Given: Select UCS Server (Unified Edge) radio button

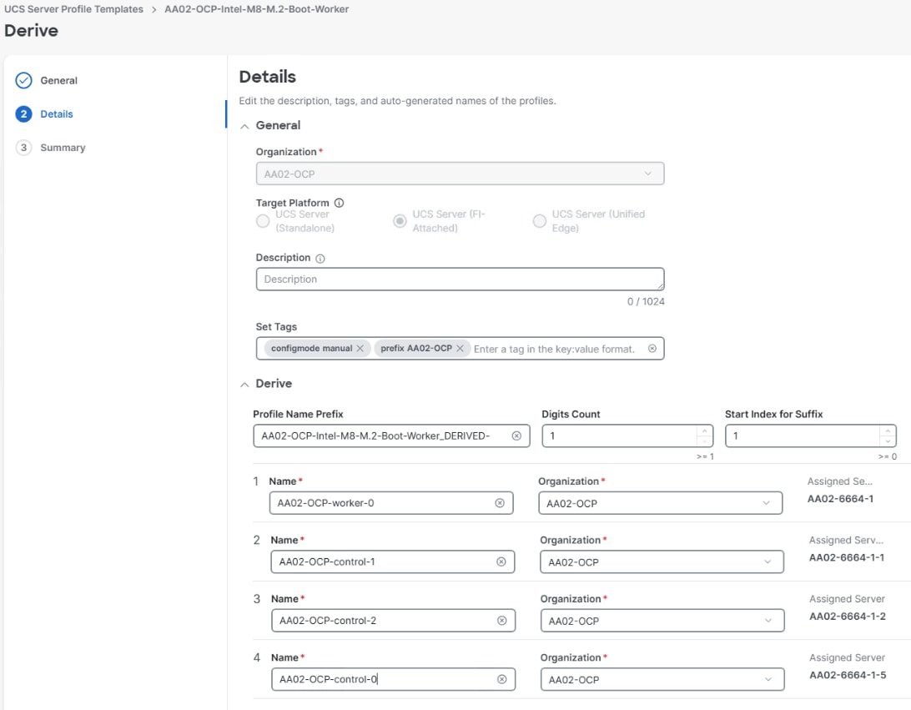Looking at the screenshot, I should tap(539, 221).
